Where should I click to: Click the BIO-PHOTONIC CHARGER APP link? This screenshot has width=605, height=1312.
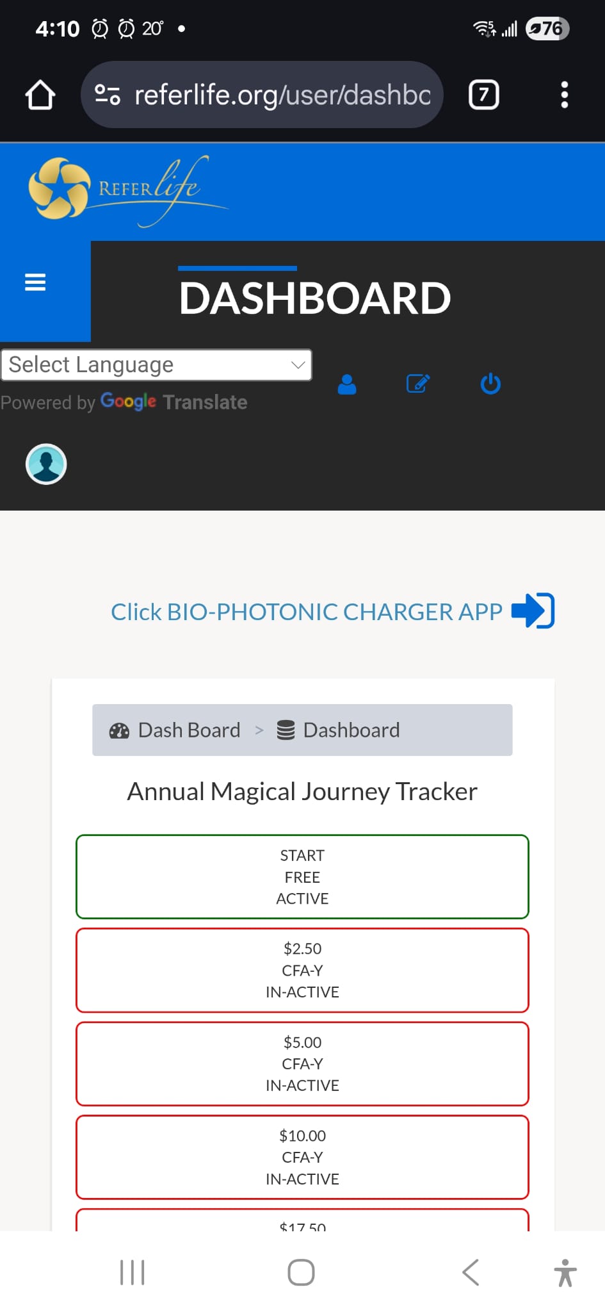point(307,612)
